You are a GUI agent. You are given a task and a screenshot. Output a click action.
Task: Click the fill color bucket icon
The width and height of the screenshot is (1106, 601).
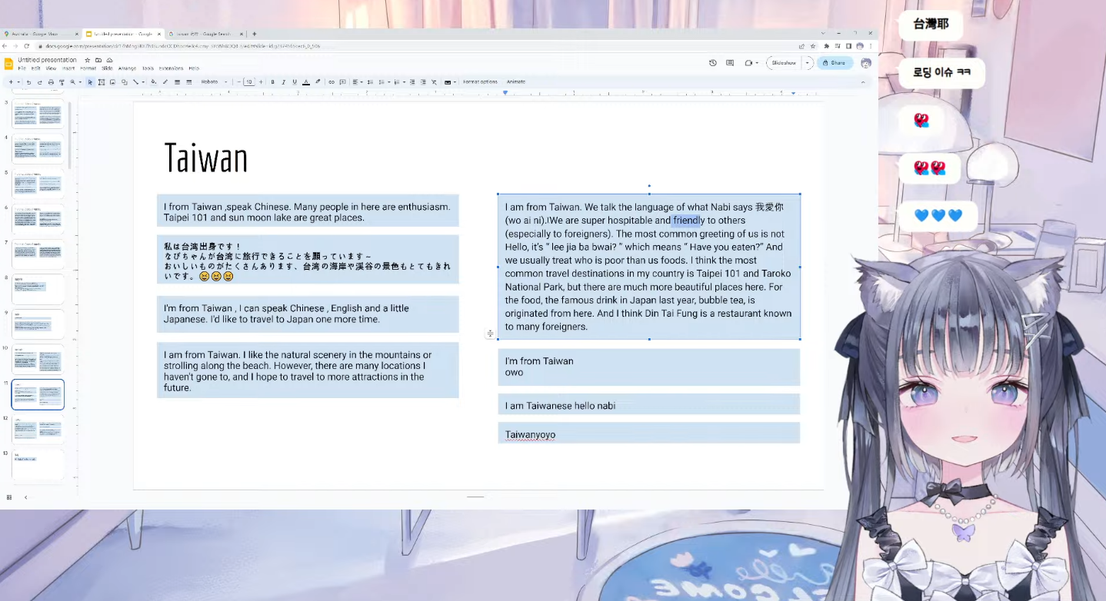153,81
